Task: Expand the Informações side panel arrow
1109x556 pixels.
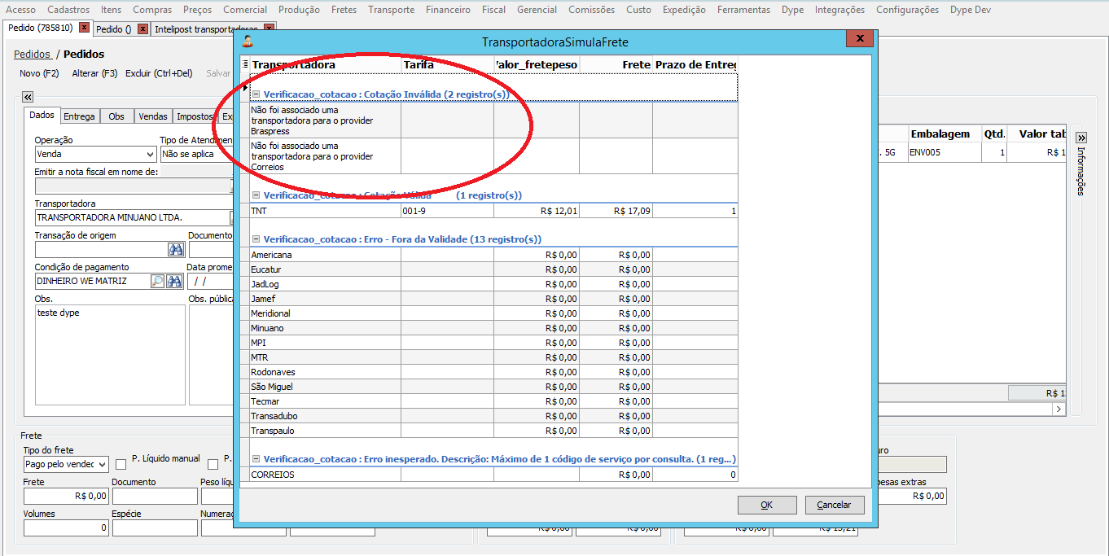Action: [1081, 138]
